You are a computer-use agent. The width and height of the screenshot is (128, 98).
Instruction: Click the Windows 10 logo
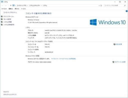click(x=108, y=22)
